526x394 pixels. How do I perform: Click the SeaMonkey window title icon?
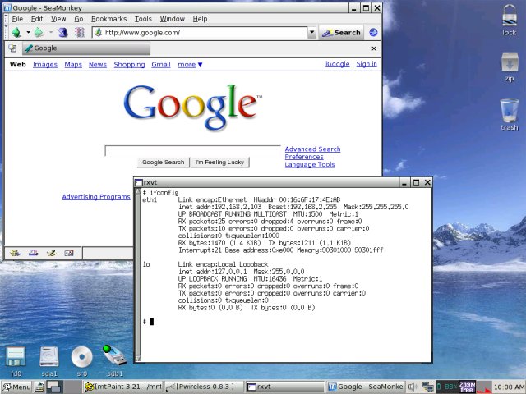tap(7, 7)
